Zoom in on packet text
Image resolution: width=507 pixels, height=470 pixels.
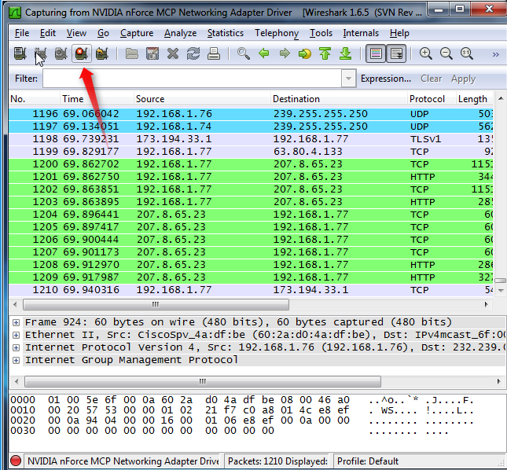426,53
